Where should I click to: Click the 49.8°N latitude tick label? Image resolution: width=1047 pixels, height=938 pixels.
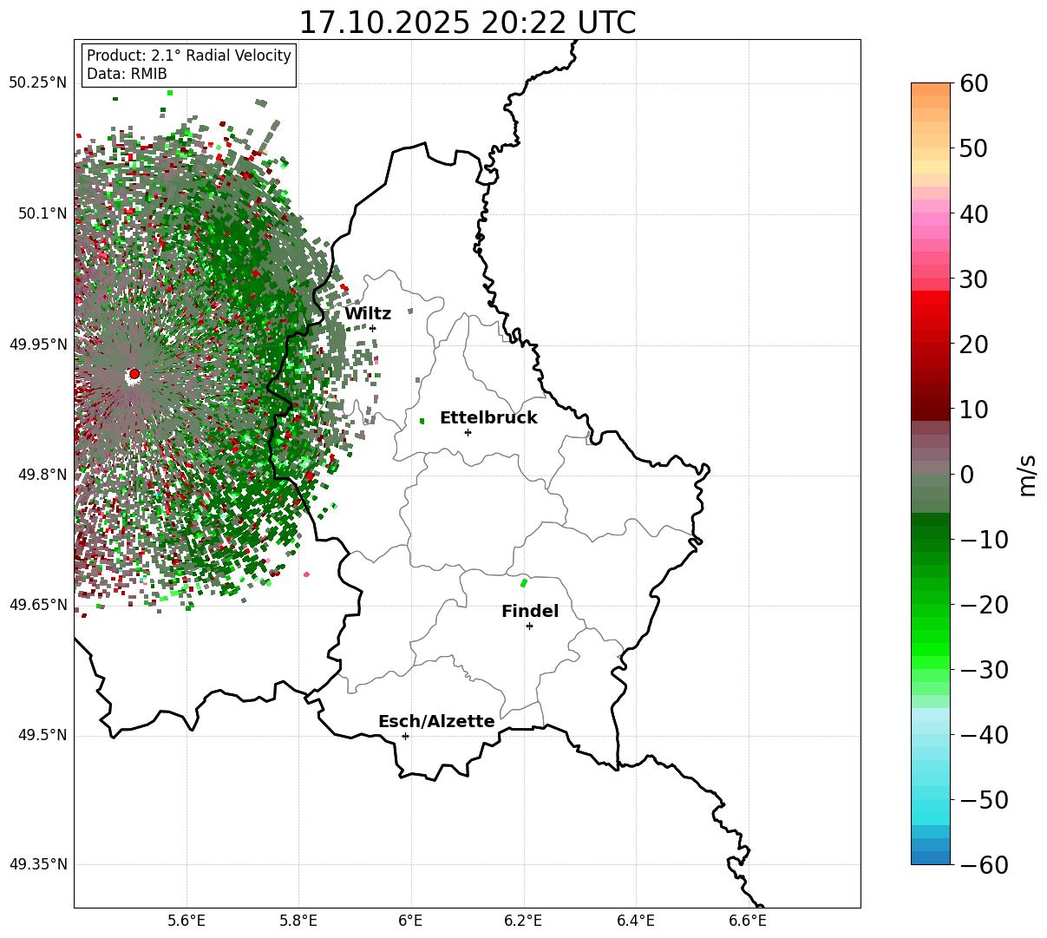pyautogui.click(x=42, y=475)
